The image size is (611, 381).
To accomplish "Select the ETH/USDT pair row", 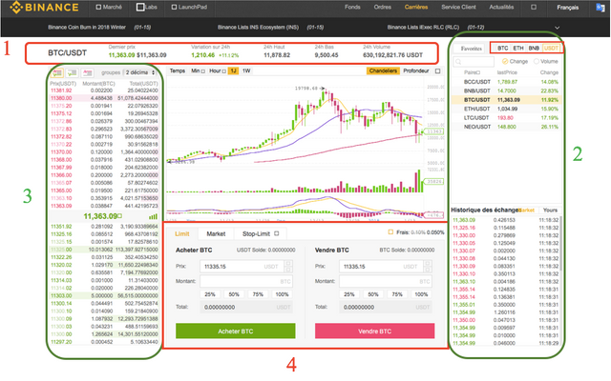I will (x=507, y=109).
